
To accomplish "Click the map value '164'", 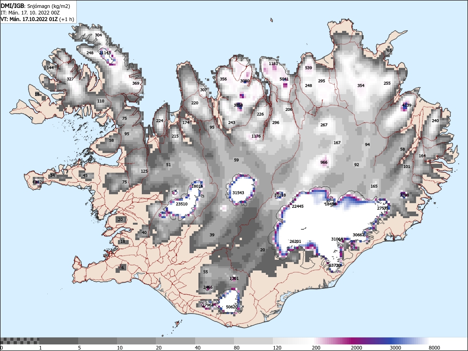I will click(422, 156).
